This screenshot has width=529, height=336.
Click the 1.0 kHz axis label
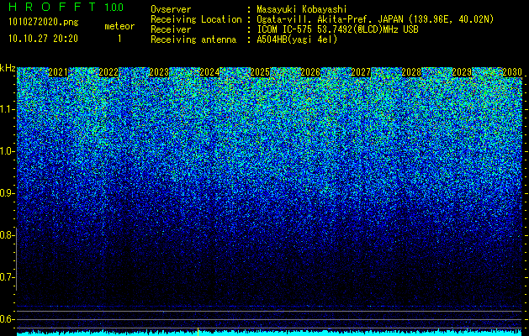(x=7, y=151)
